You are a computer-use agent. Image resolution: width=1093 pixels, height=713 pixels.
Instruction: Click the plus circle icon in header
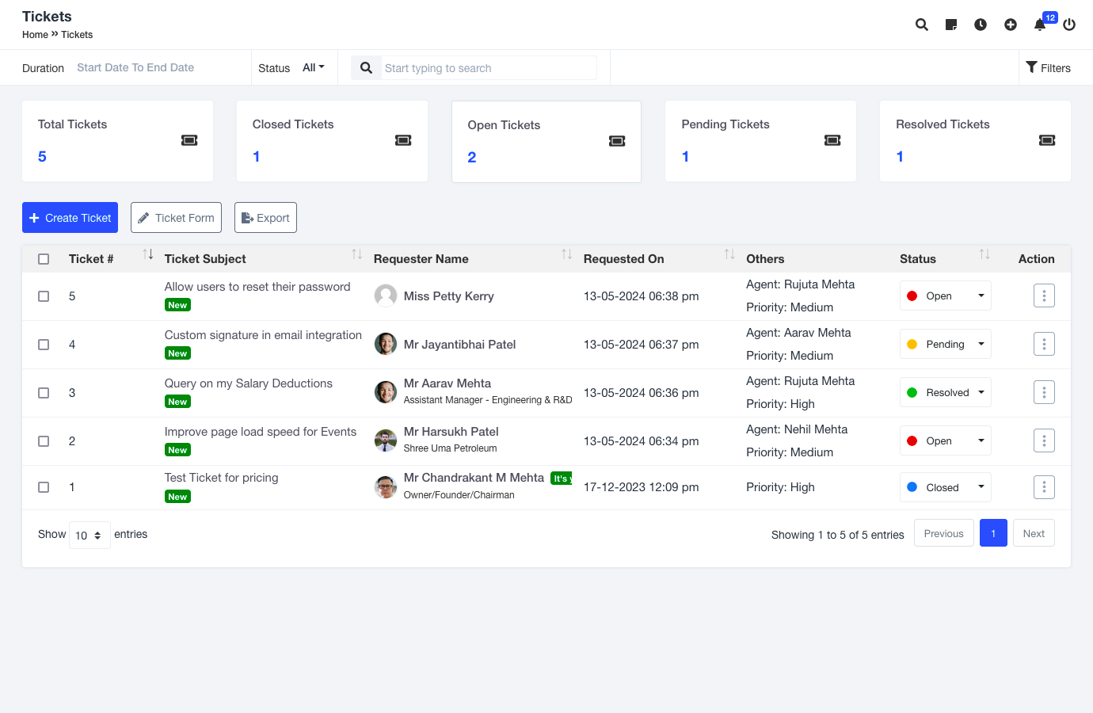click(x=1011, y=25)
